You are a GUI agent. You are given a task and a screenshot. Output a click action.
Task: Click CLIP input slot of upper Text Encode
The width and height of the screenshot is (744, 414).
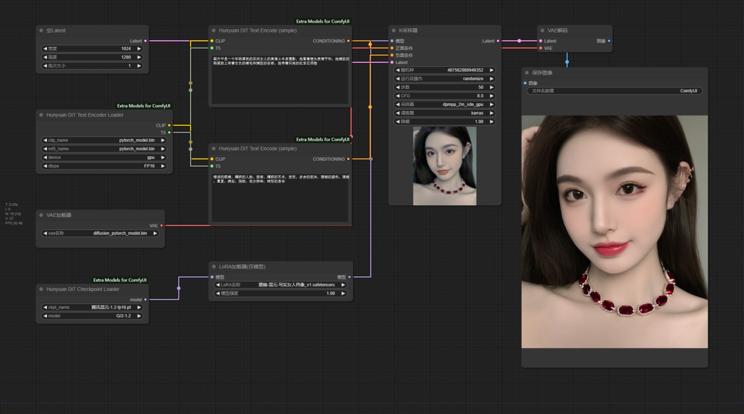[212, 41]
